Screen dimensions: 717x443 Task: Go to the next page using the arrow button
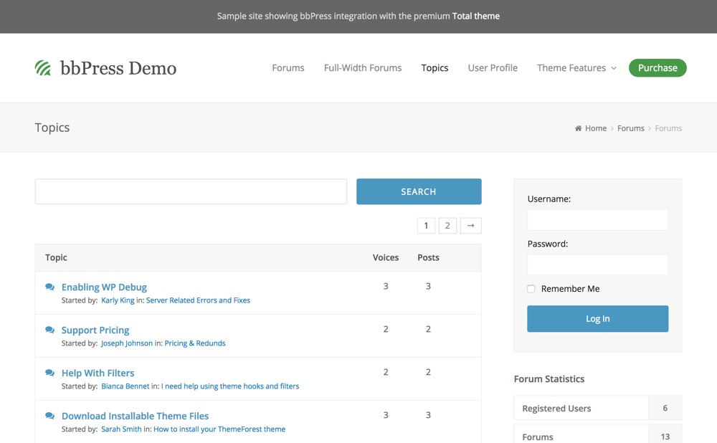470,225
